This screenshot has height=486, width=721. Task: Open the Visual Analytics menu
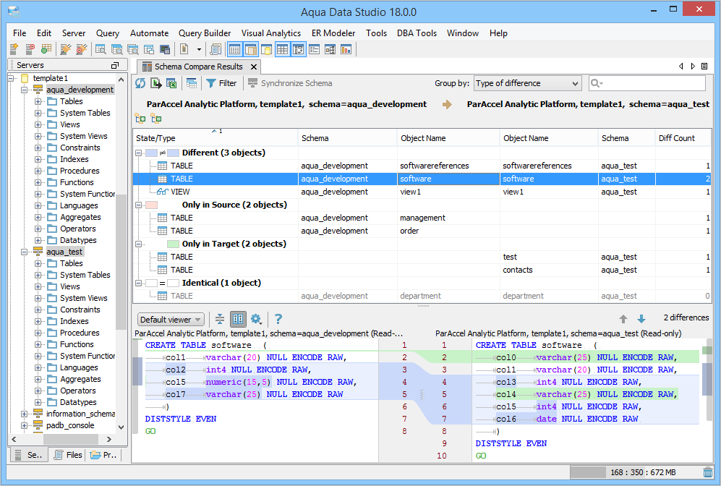click(x=271, y=33)
